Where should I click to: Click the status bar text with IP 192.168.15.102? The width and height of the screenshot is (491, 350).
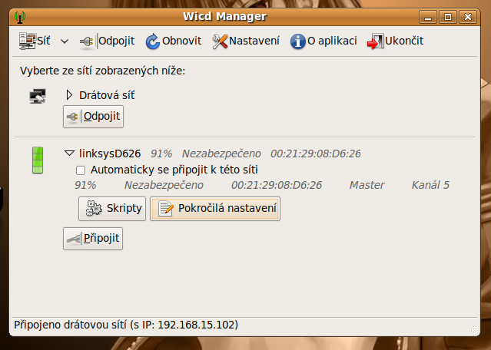tap(126, 325)
